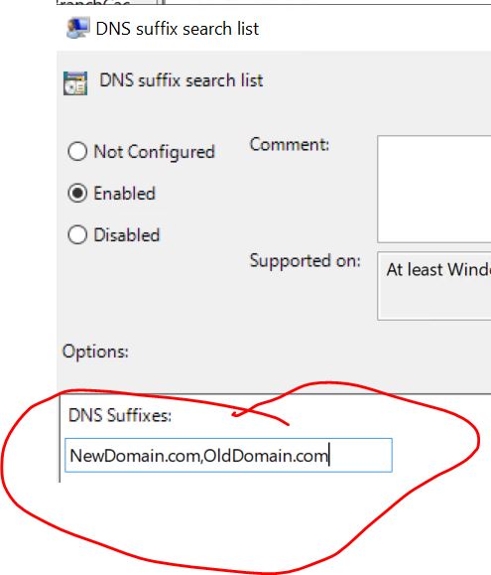Click the Supported on text box
The width and height of the screenshot is (491, 575).
(434, 286)
